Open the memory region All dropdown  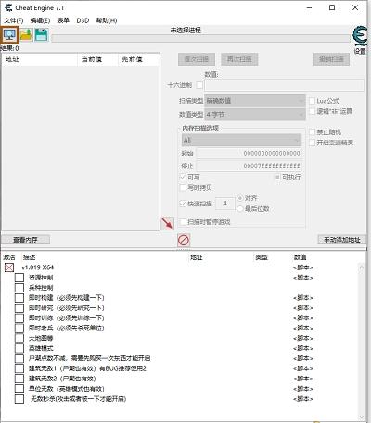241,140
